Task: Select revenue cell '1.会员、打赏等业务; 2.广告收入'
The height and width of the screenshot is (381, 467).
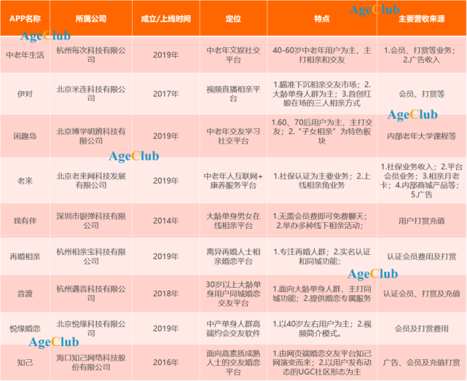Action: (x=421, y=55)
